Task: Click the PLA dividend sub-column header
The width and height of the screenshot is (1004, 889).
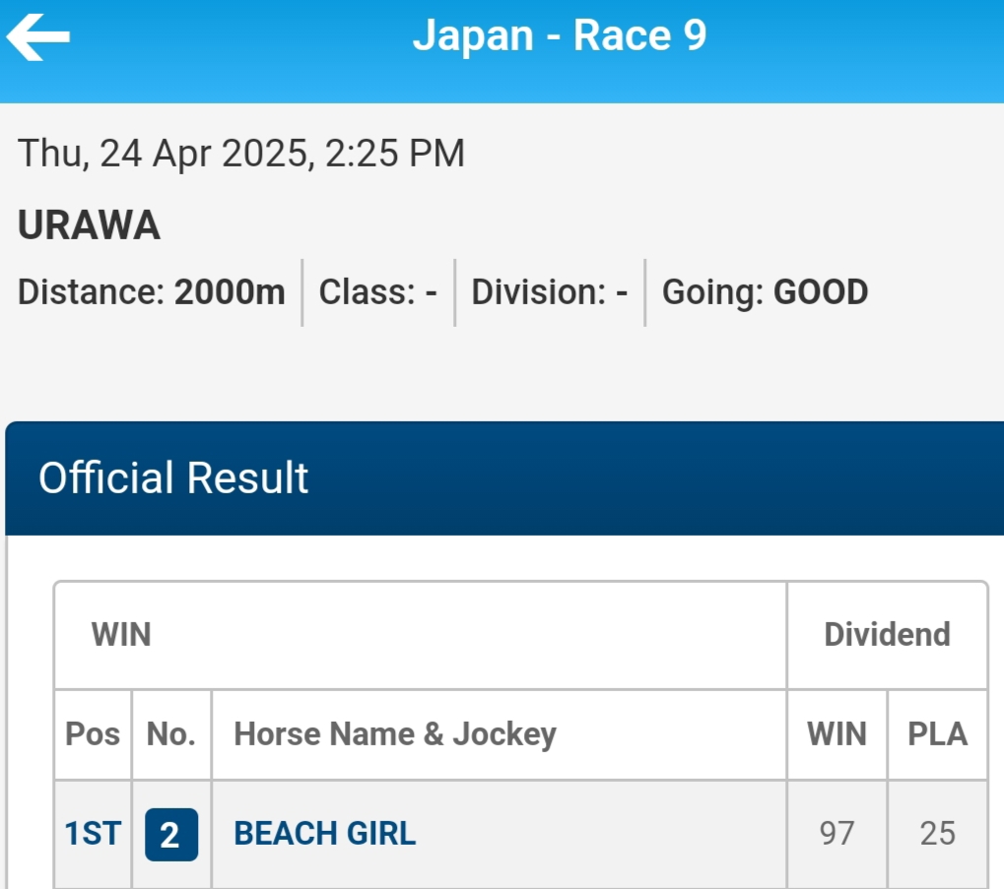Action: 937,734
